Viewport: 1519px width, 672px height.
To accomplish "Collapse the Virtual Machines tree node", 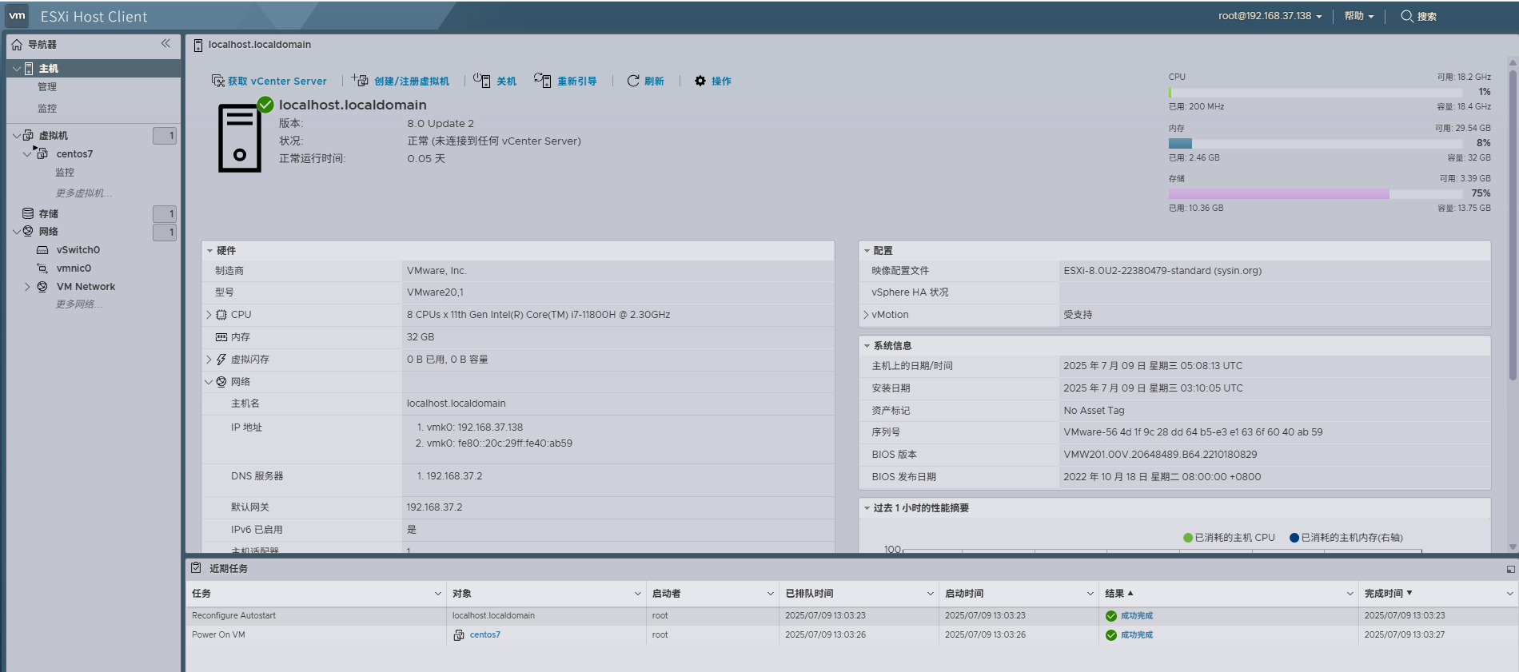I will click(x=17, y=136).
